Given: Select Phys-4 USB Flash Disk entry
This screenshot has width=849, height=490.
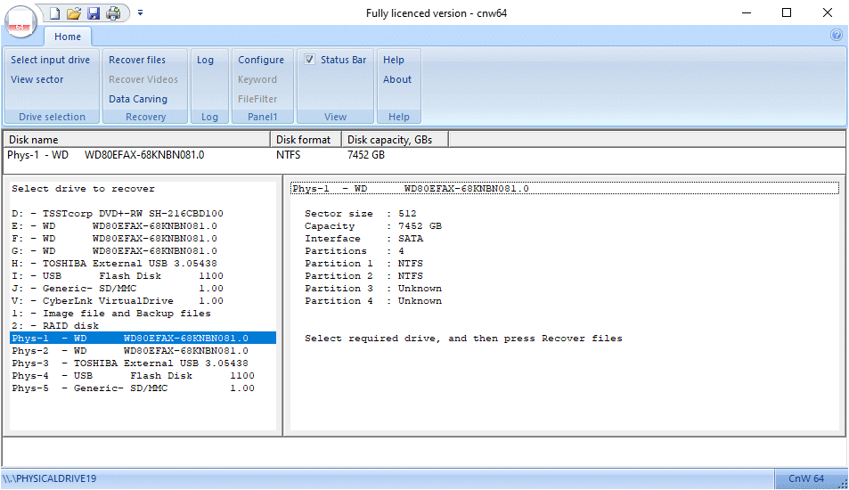Looking at the screenshot, I should pyautogui.click(x=134, y=375).
